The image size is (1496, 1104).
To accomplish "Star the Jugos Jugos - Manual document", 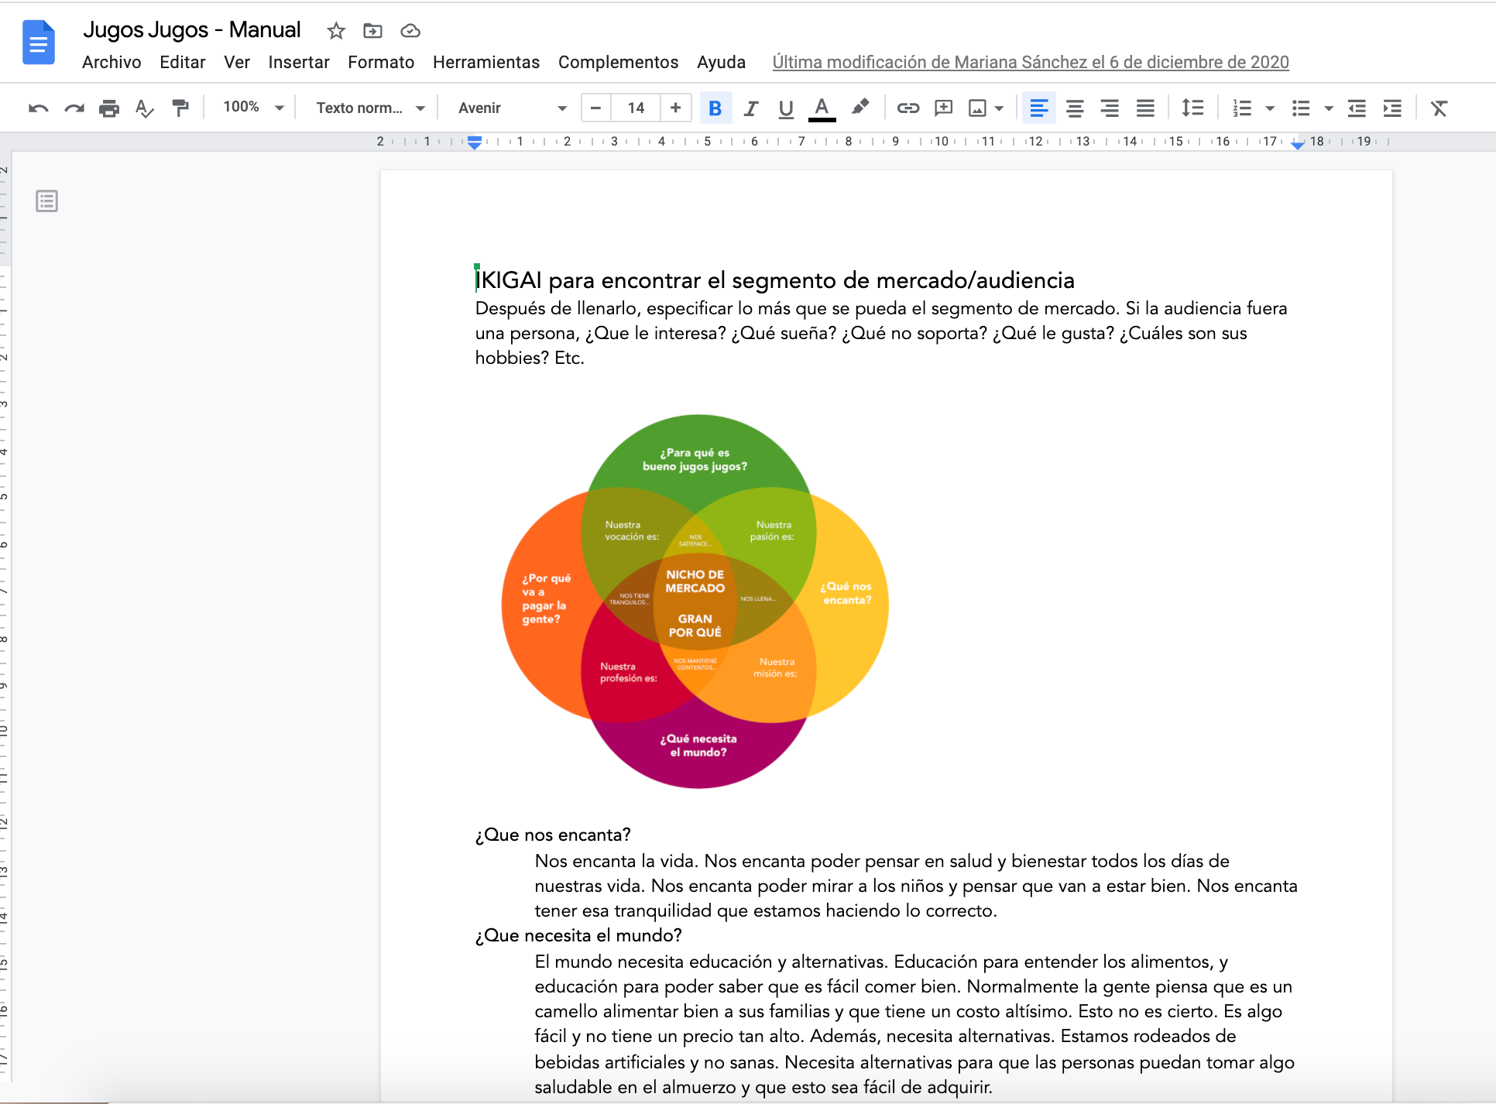I will tap(335, 31).
